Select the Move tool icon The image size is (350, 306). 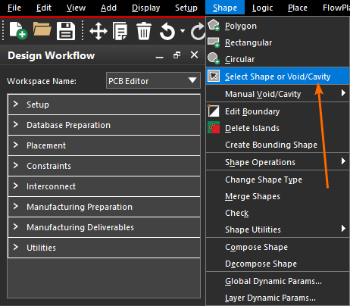(x=98, y=31)
